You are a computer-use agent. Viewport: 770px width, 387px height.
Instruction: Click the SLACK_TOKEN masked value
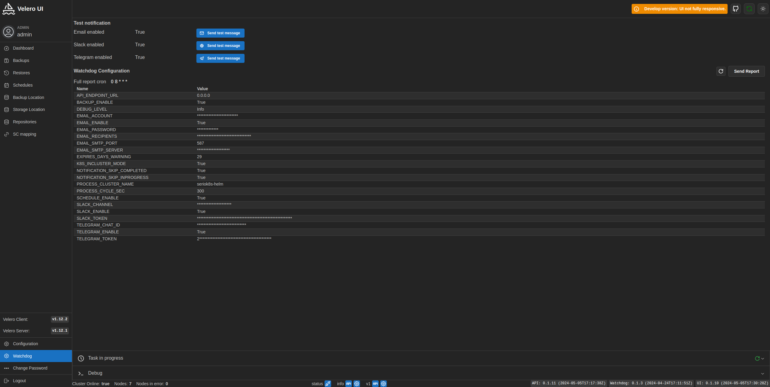pos(244,218)
